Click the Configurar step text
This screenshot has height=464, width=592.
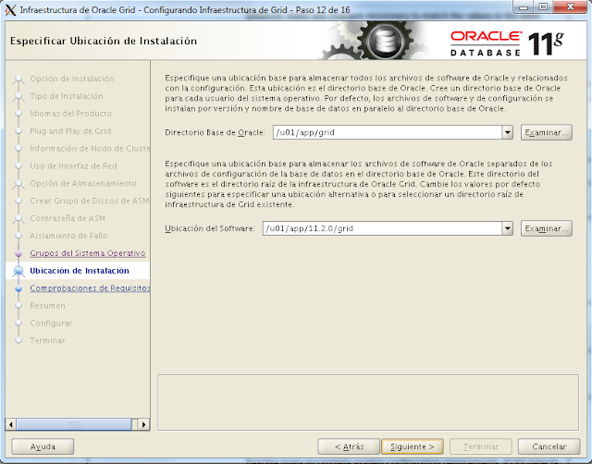coord(51,323)
